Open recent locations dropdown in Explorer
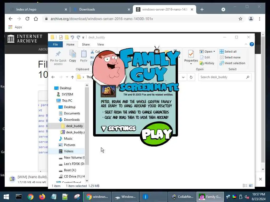Viewport: 270px width, 202px height. [67, 77]
